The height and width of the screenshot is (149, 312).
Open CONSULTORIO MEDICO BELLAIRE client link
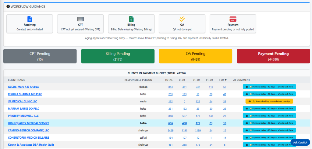click(x=28, y=138)
